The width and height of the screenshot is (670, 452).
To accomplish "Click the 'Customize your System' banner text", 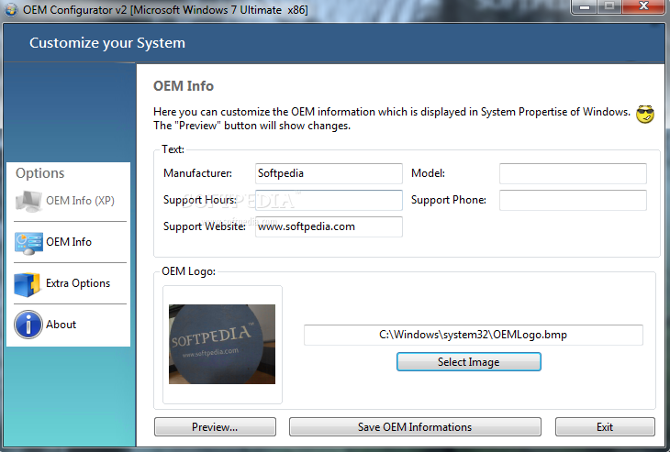I will point(107,43).
